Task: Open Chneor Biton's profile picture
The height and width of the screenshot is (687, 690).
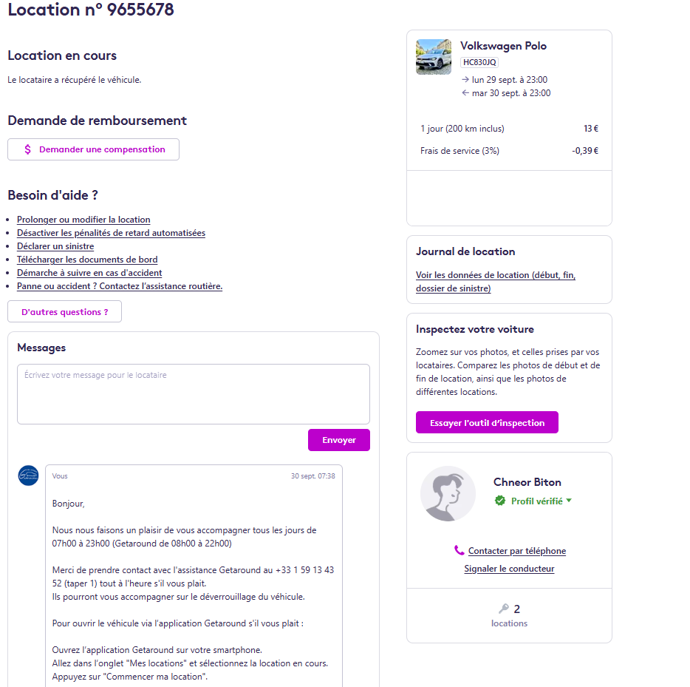Action: [x=448, y=494]
